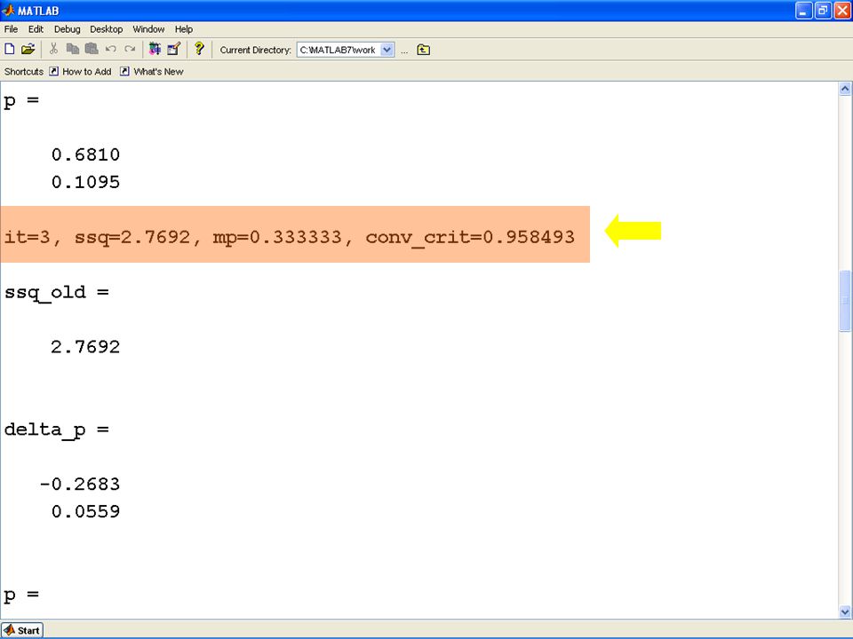Open the What's New shortcut

(x=152, y=71)
